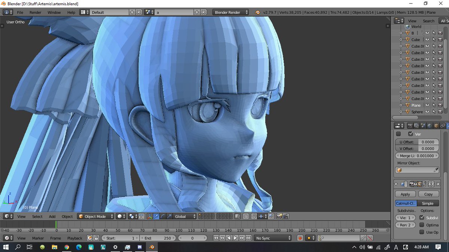449x252 pixels.
Task: Open the Blender Render engine dropdown
Action: coord(231,12)
